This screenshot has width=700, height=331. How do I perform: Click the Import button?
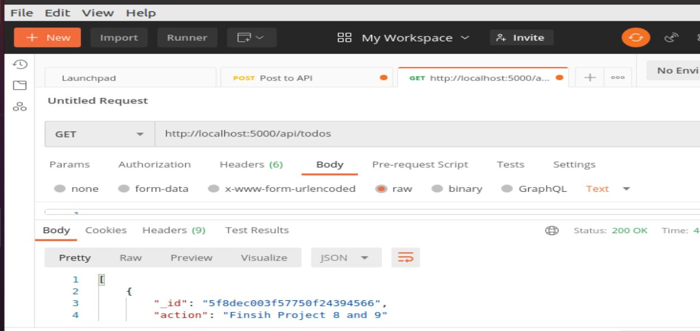pos(119,37)
